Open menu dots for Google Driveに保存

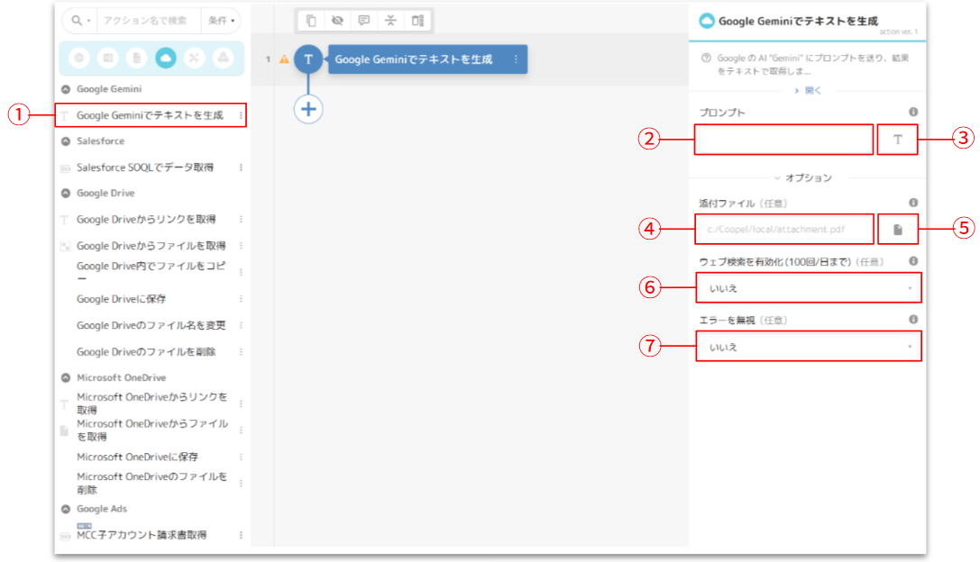coord(241,299)
